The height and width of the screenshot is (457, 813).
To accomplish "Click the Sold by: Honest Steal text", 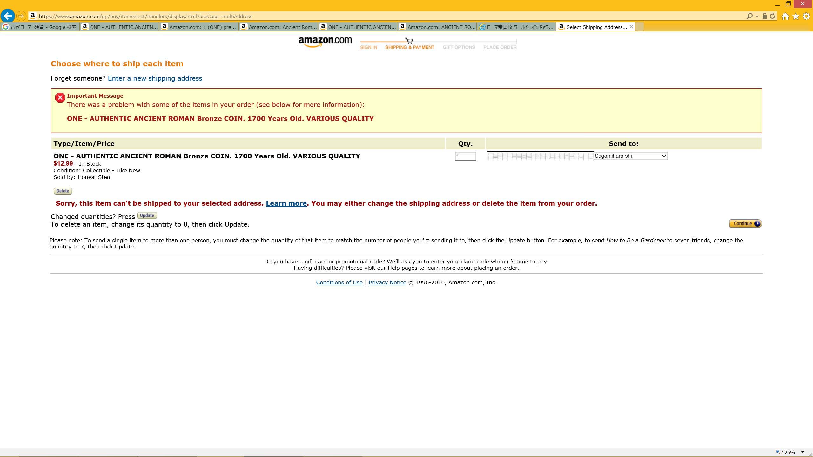I will (x=82, y=177).
